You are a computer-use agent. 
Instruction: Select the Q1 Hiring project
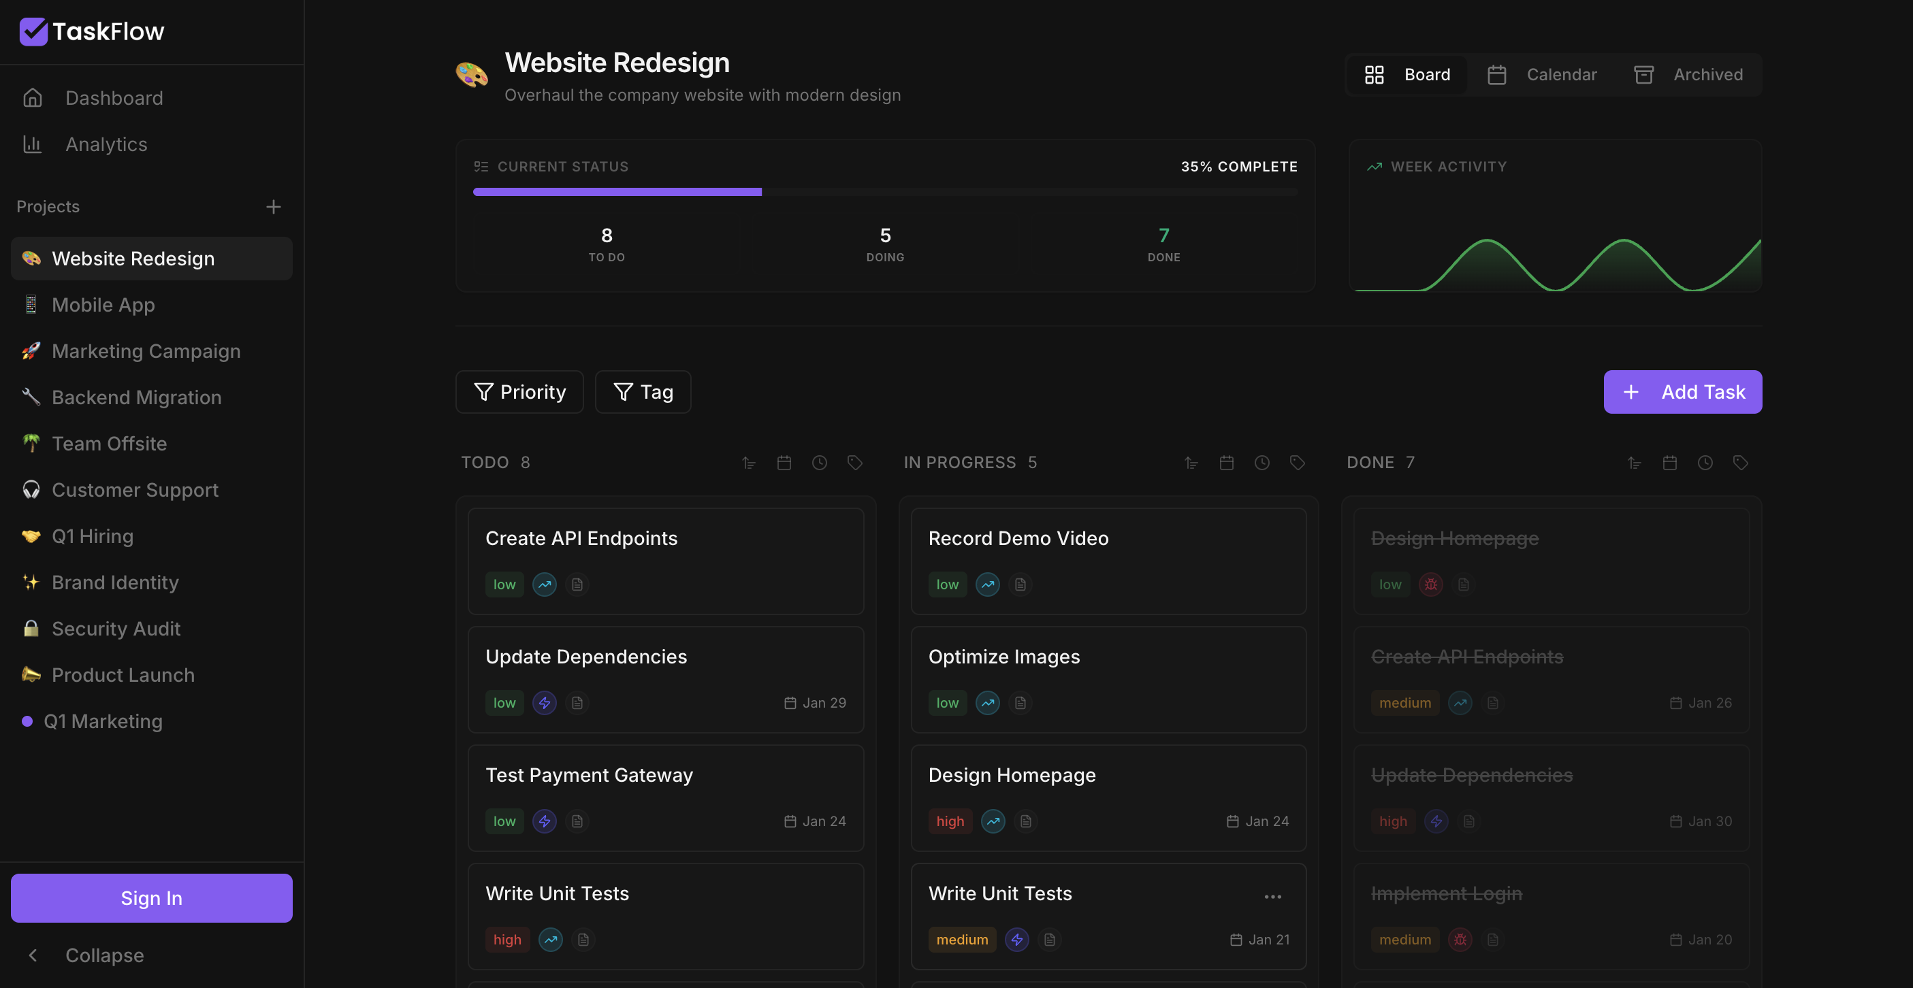coord(152,536)
